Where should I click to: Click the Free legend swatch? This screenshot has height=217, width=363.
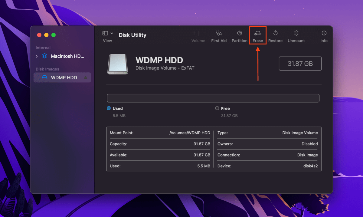click(x=217, y=108)
